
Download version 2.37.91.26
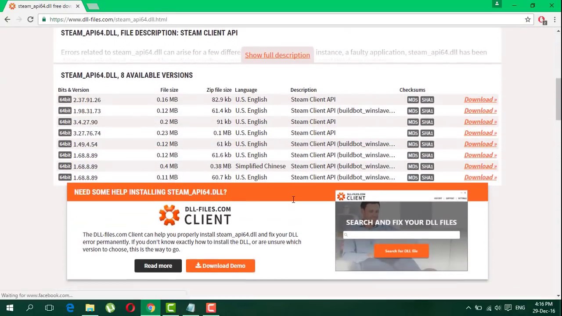coord(480,100)
